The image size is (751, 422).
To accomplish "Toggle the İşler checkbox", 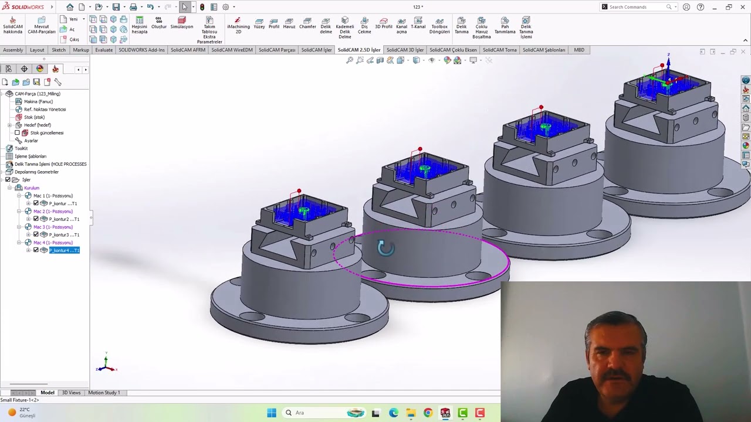I will (8, 180).
